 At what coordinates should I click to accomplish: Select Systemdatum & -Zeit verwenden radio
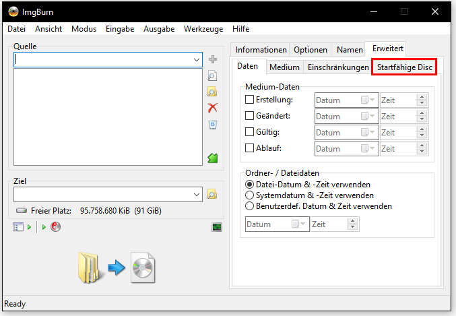249,195
